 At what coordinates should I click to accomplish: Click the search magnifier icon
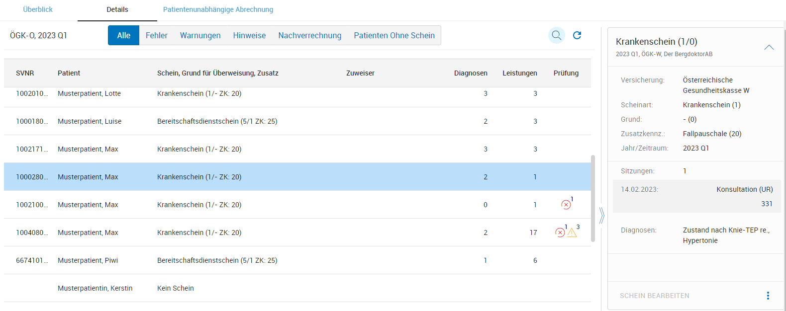pos(556,35)
